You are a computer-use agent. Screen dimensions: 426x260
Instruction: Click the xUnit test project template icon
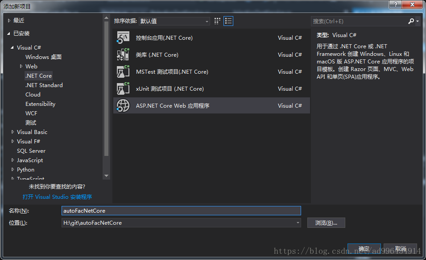coord(123,88)
